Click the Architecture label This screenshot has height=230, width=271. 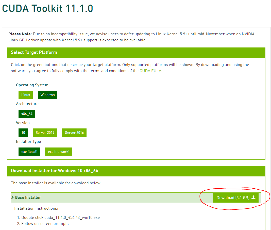pyautogui.click(x=27, y=104)
